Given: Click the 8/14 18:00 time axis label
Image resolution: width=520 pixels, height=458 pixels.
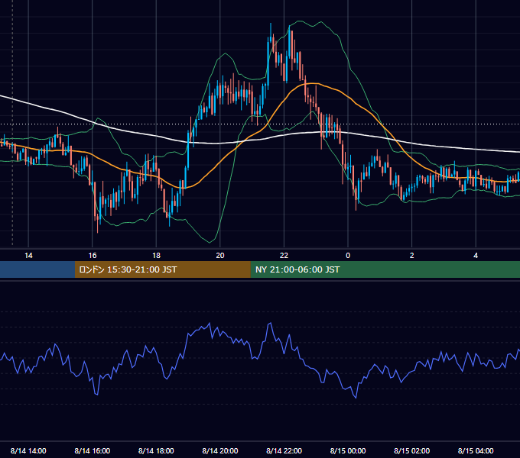Looking at the screenshot, I should [x=156, y=450].
